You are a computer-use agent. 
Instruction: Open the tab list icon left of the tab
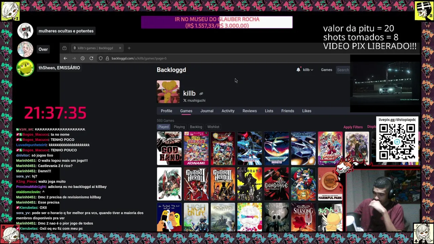tap(64, 48)
